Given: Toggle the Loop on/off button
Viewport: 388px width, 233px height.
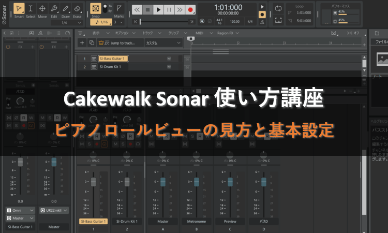Looking at the screenshot, I should (x=278, y=9).
